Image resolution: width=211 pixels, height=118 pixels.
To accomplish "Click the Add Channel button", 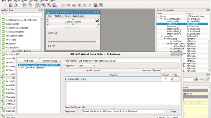I will coord(93,70).
